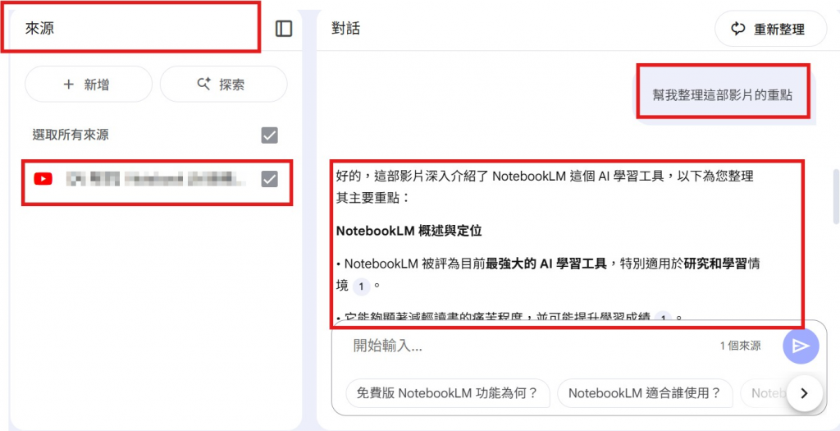Click the 來源 panel heading
840x431 pixels.
pyautogui.click(x=39, y=29)
